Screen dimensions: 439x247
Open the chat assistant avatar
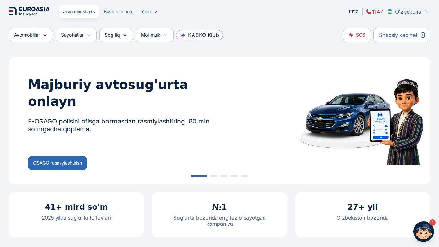[423, 232]
